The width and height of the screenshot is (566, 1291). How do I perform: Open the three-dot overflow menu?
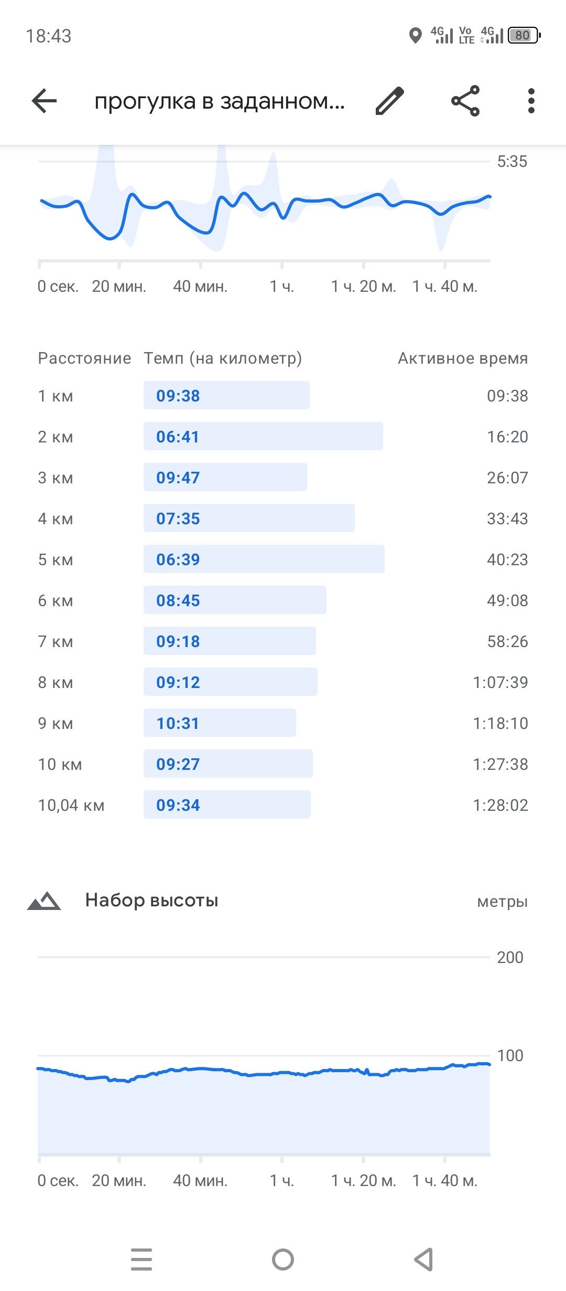point(531,101)
